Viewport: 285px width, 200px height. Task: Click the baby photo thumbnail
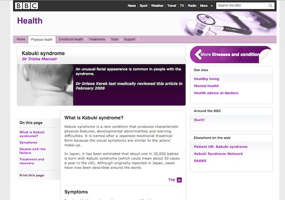coord(45,85)
